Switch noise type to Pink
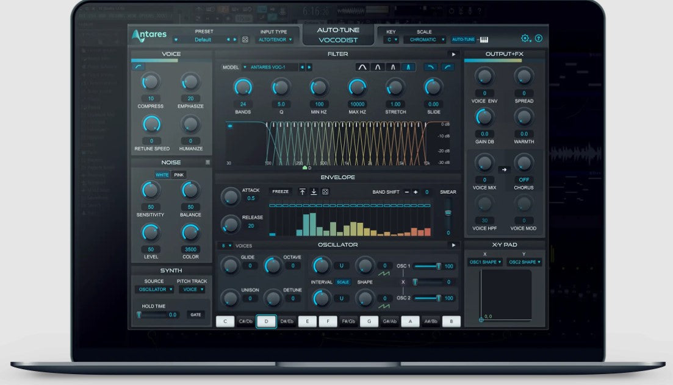 tap(179, 175)
